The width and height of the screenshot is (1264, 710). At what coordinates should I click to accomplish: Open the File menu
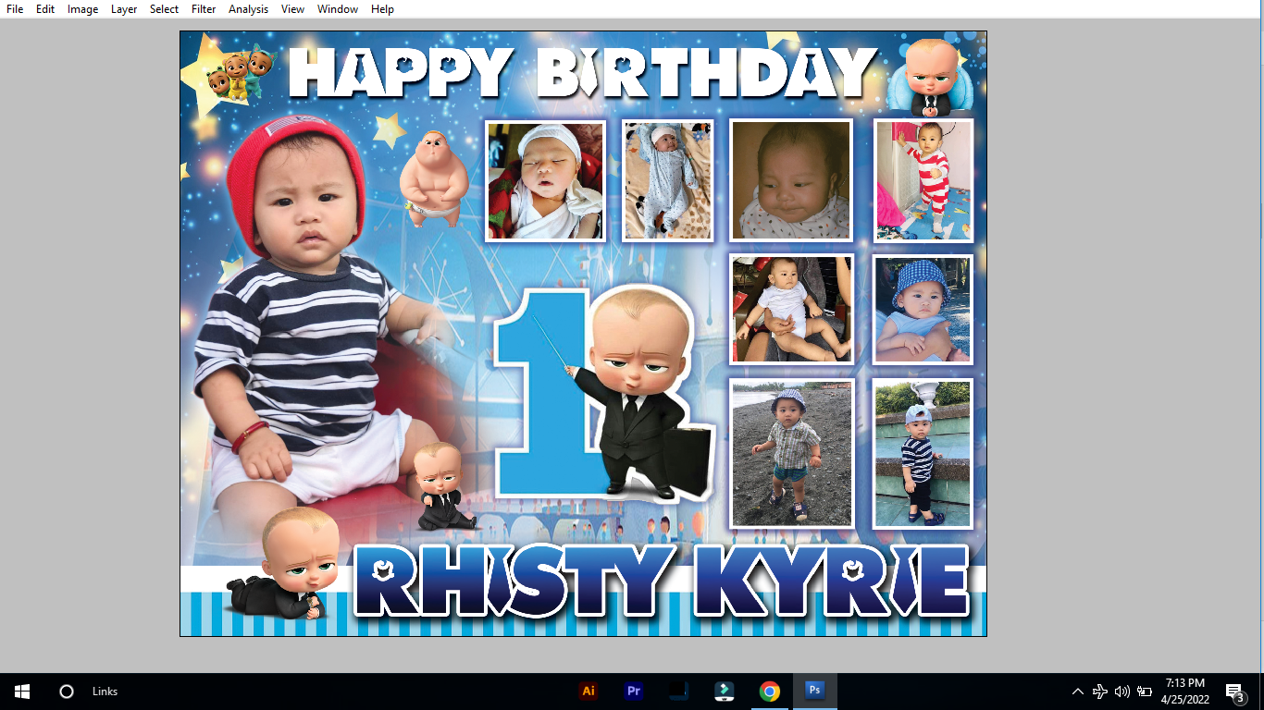[x=15, y=9]
